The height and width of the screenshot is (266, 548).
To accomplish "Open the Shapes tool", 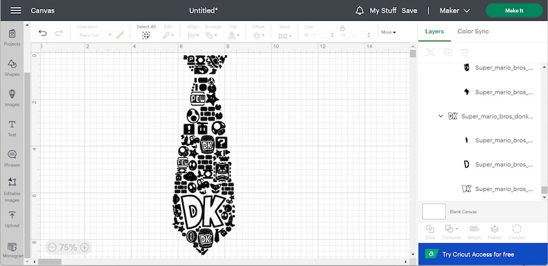I will [12, 68].
